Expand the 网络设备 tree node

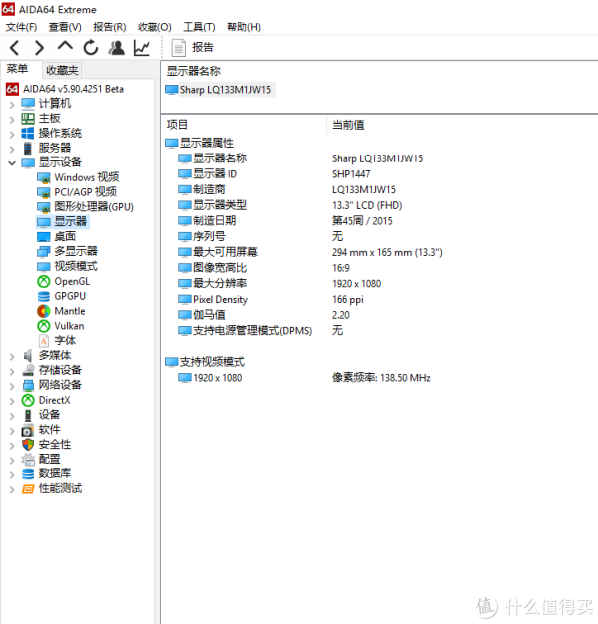(x=12, y=386)
